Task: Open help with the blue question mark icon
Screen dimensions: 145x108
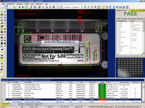Action: (x=35, y=7)
